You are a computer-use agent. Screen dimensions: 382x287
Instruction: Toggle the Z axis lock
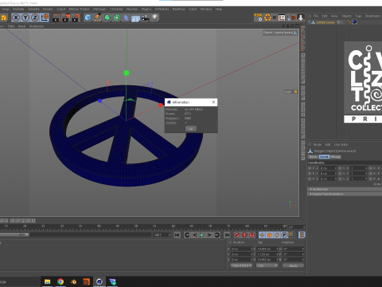click(35, 18)
